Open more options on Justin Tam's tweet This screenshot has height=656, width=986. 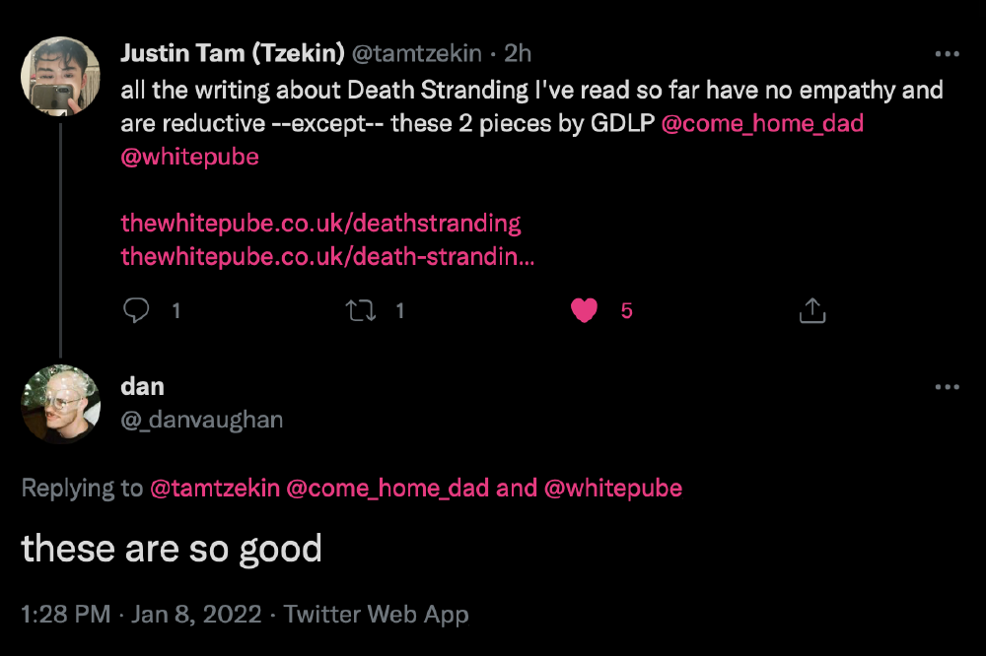[947, 54]
